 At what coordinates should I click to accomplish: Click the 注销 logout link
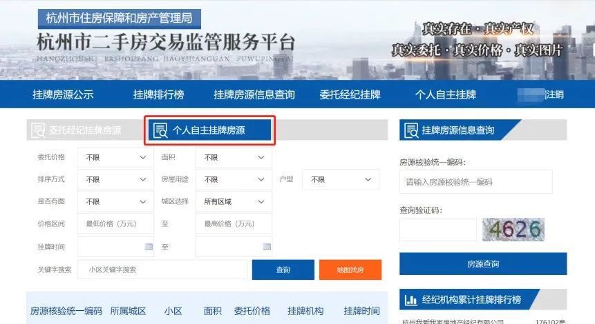pos(555,94)
